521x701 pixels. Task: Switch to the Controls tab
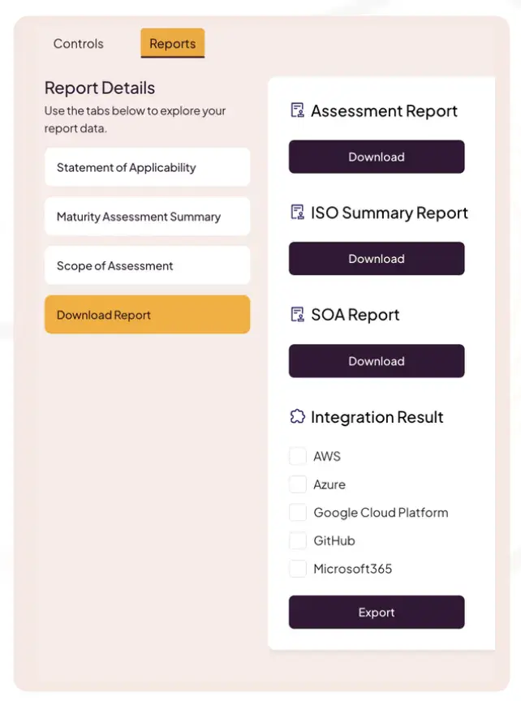click(78, 43)
